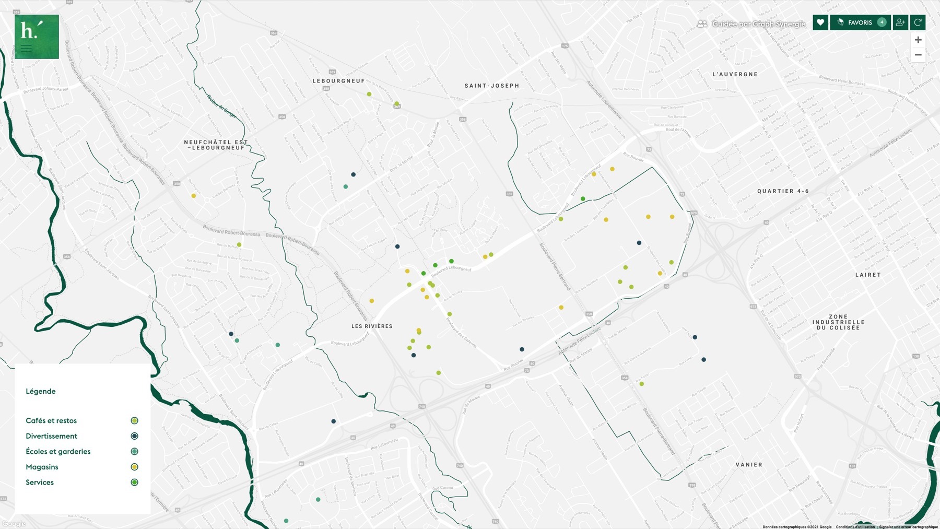The width and height of the screenshot is (940, 529).
Task: Open the hamburger menu under the h. logo
Action: point(26,49)
